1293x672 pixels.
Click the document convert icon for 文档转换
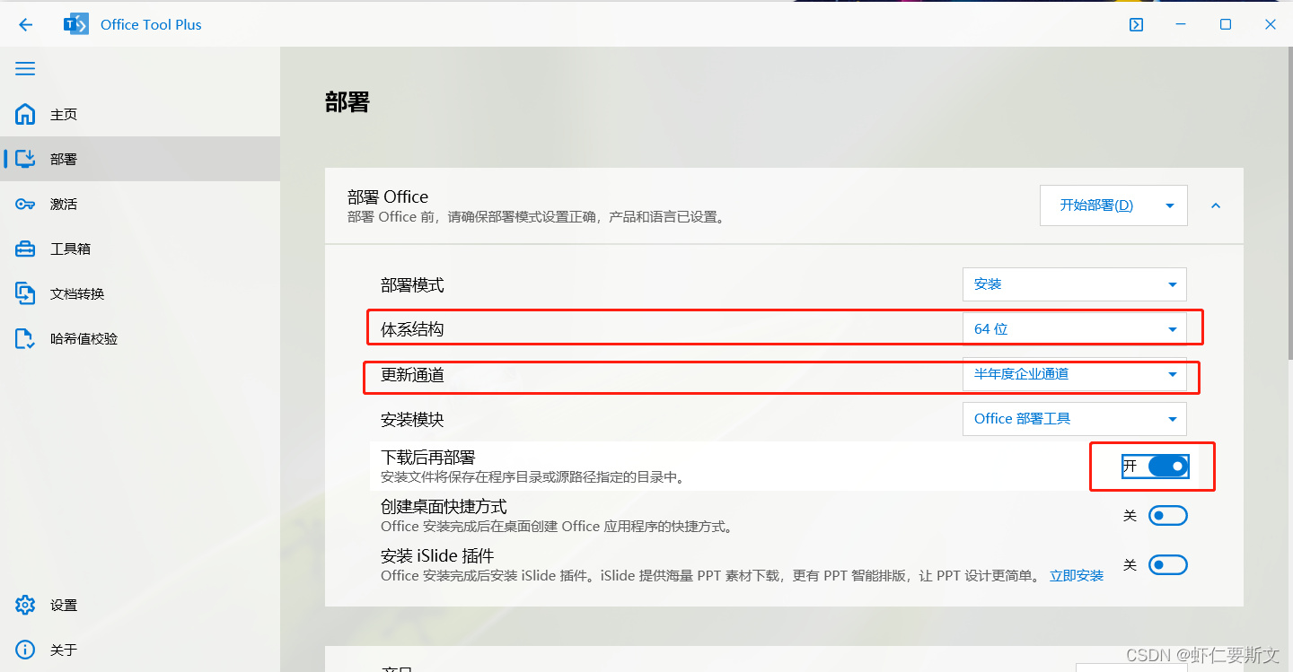(x=25, y=293)
